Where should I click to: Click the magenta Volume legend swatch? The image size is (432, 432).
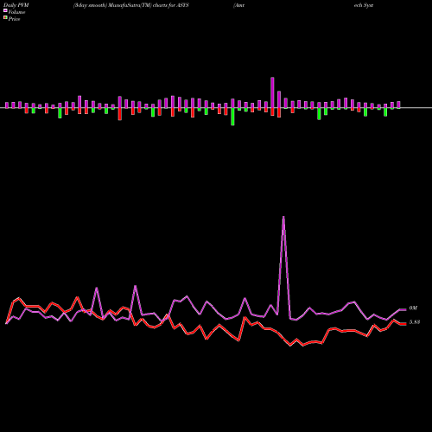click(x=5, y=10)
